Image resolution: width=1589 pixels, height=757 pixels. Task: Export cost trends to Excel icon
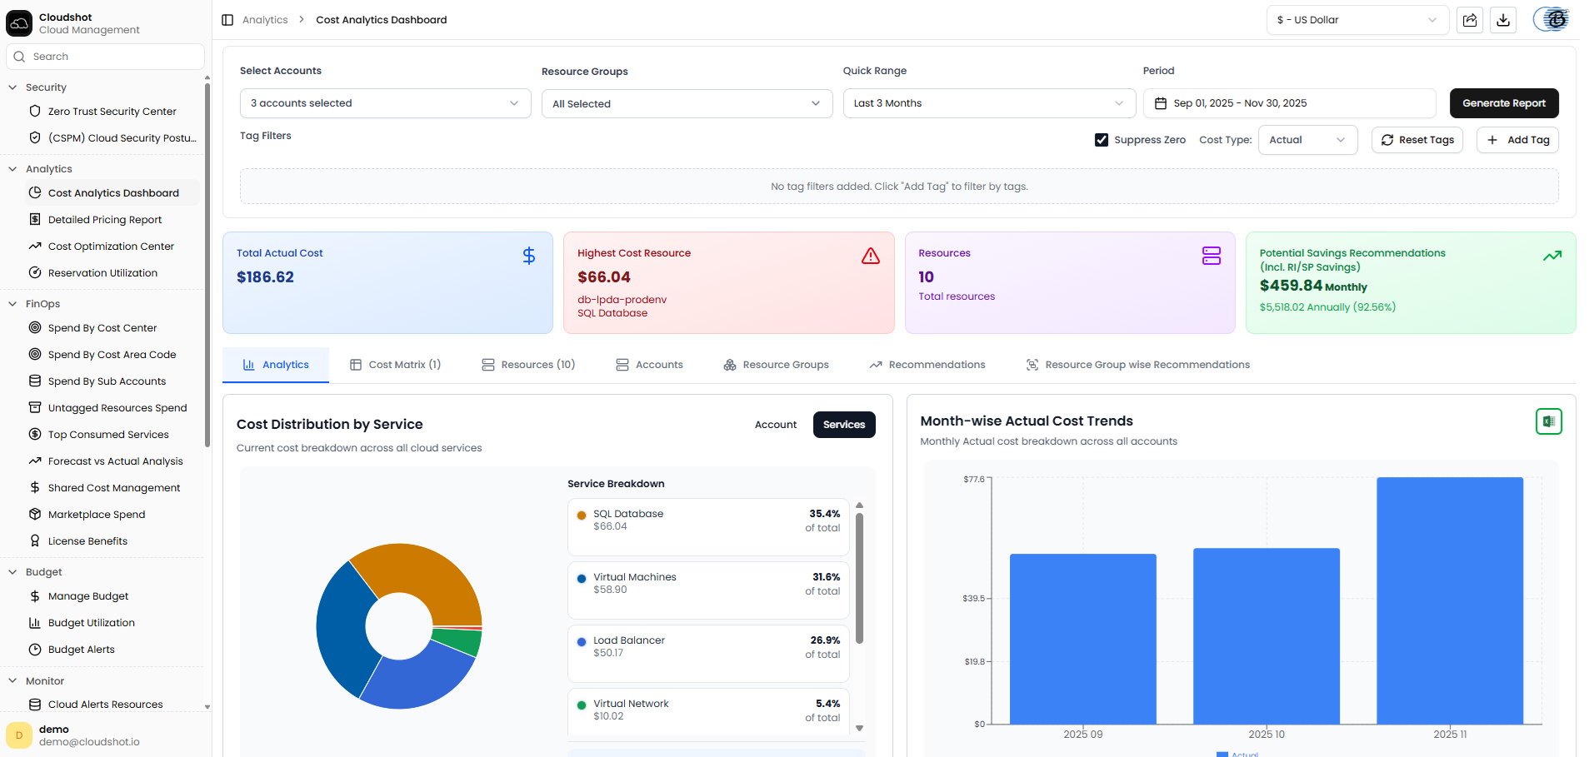coord(1548,421)
